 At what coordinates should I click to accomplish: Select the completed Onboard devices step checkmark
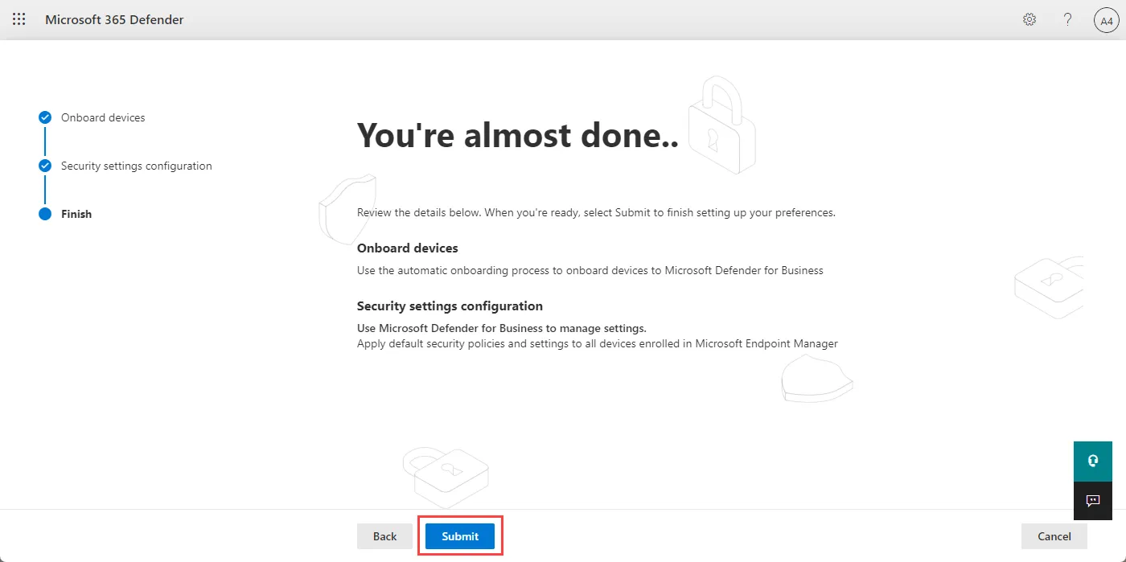[45, 117]
